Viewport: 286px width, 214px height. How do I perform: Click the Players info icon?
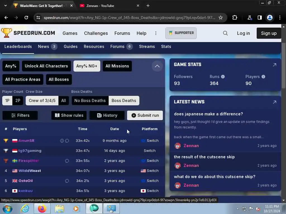[x=263, y=77]
